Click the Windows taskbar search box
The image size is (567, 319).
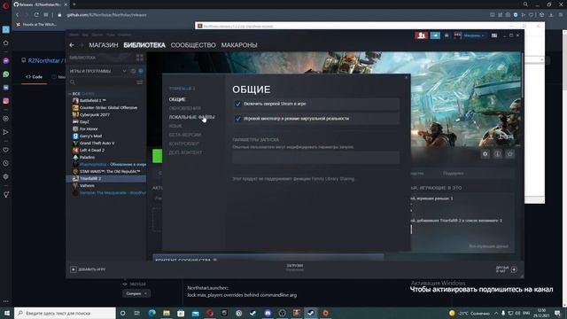coord(65,313)
